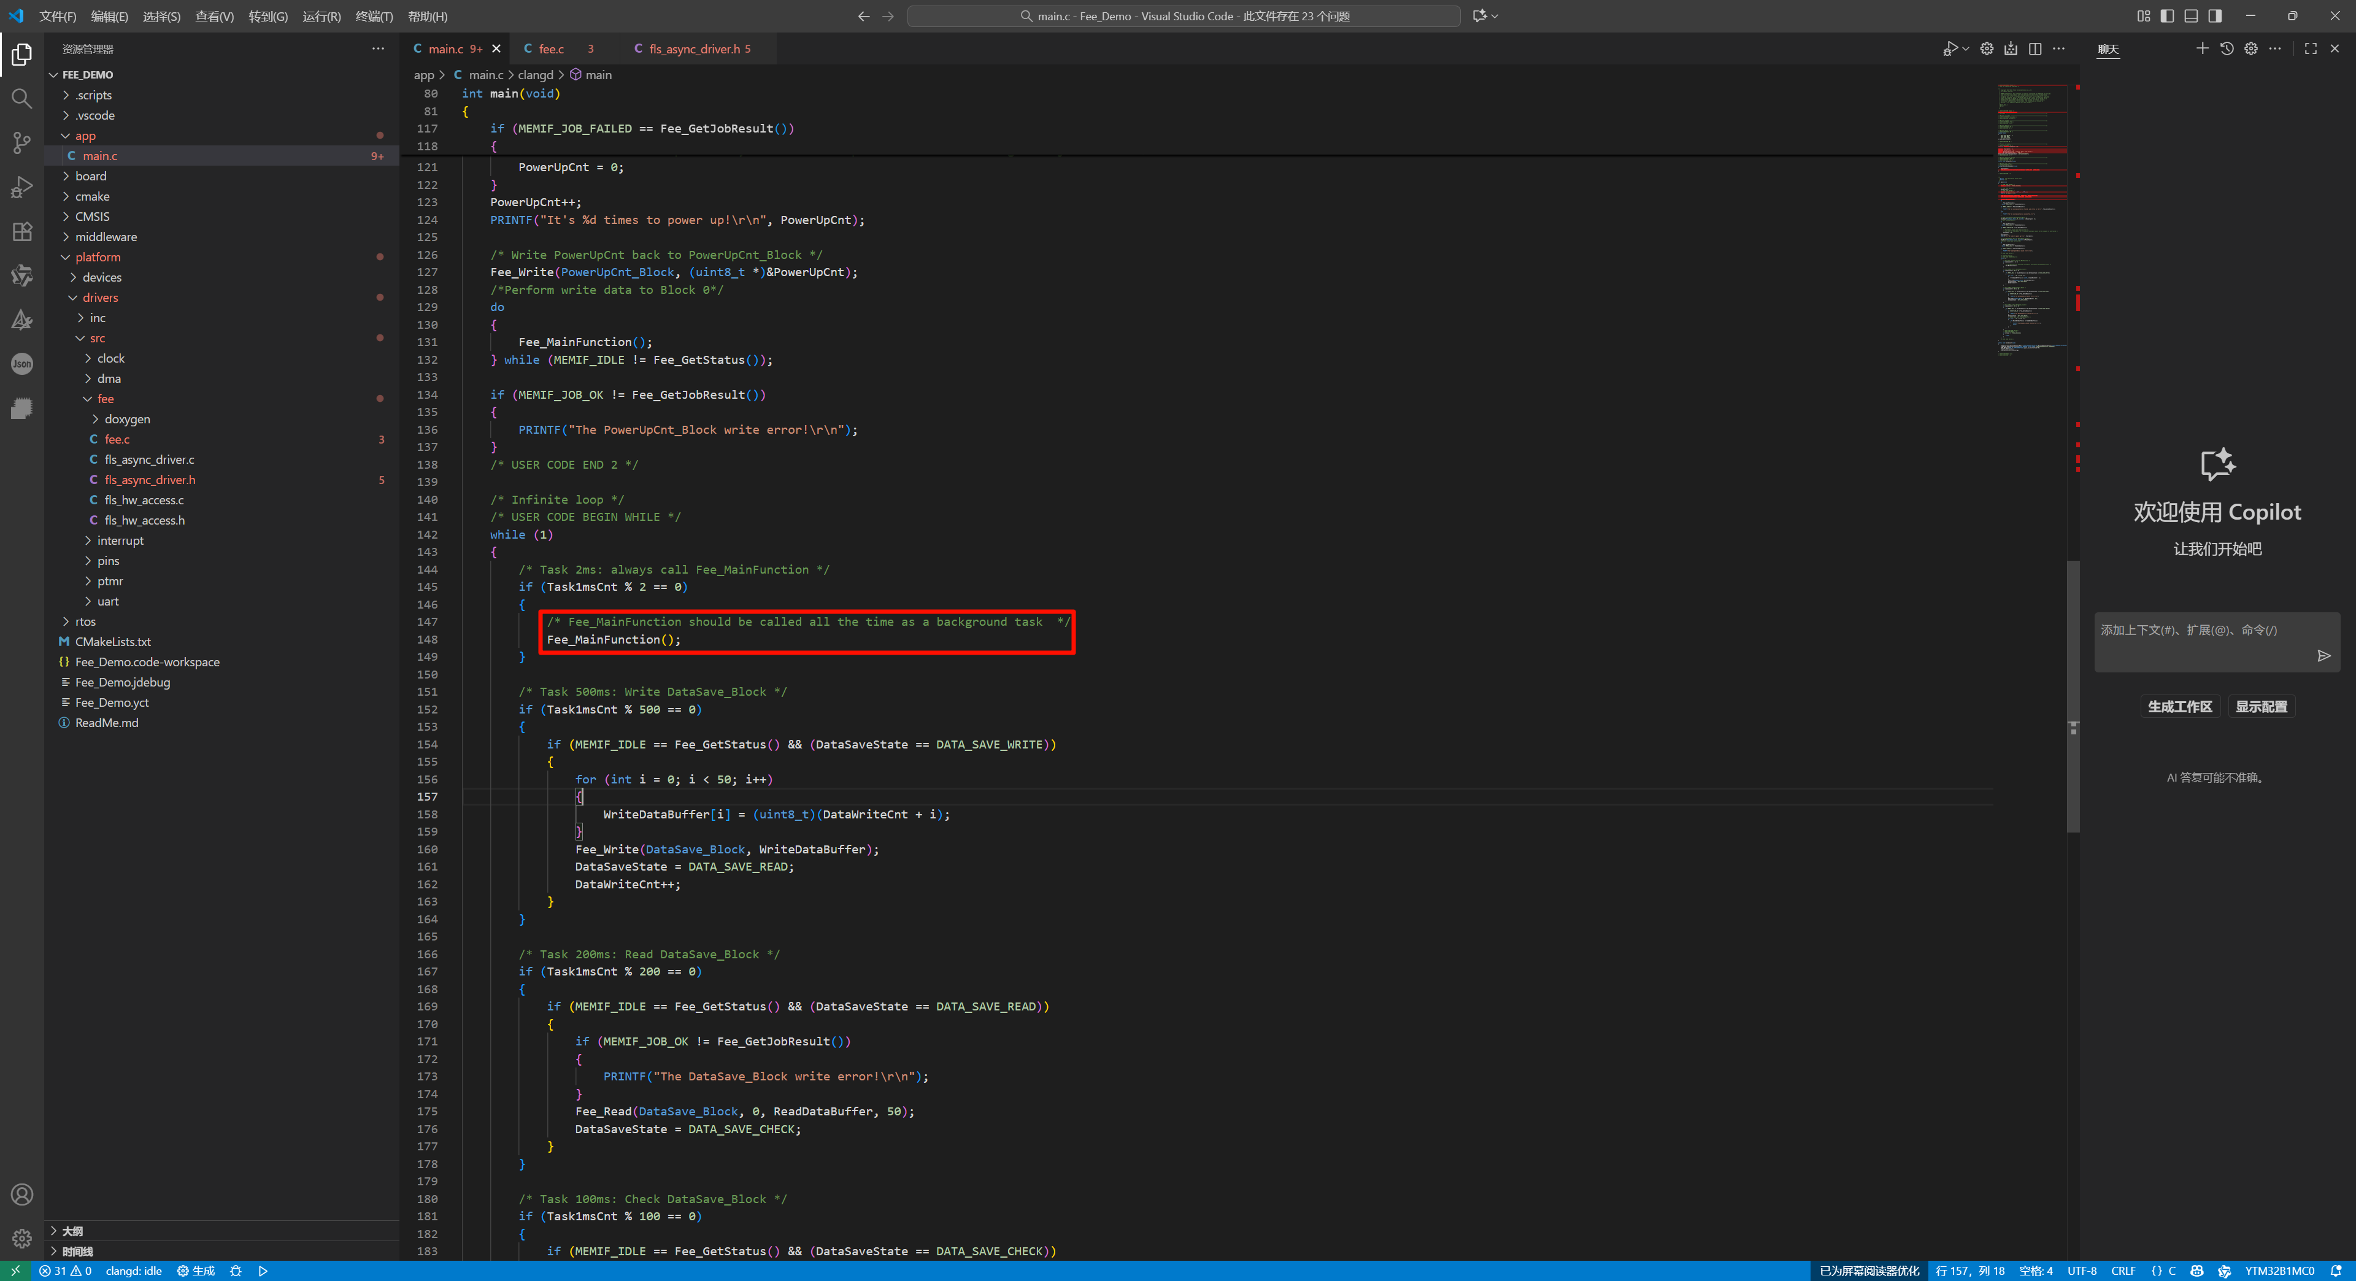Expand the rtos folder
This screenshot has width=2356, height=1281.
click(85, 621)
